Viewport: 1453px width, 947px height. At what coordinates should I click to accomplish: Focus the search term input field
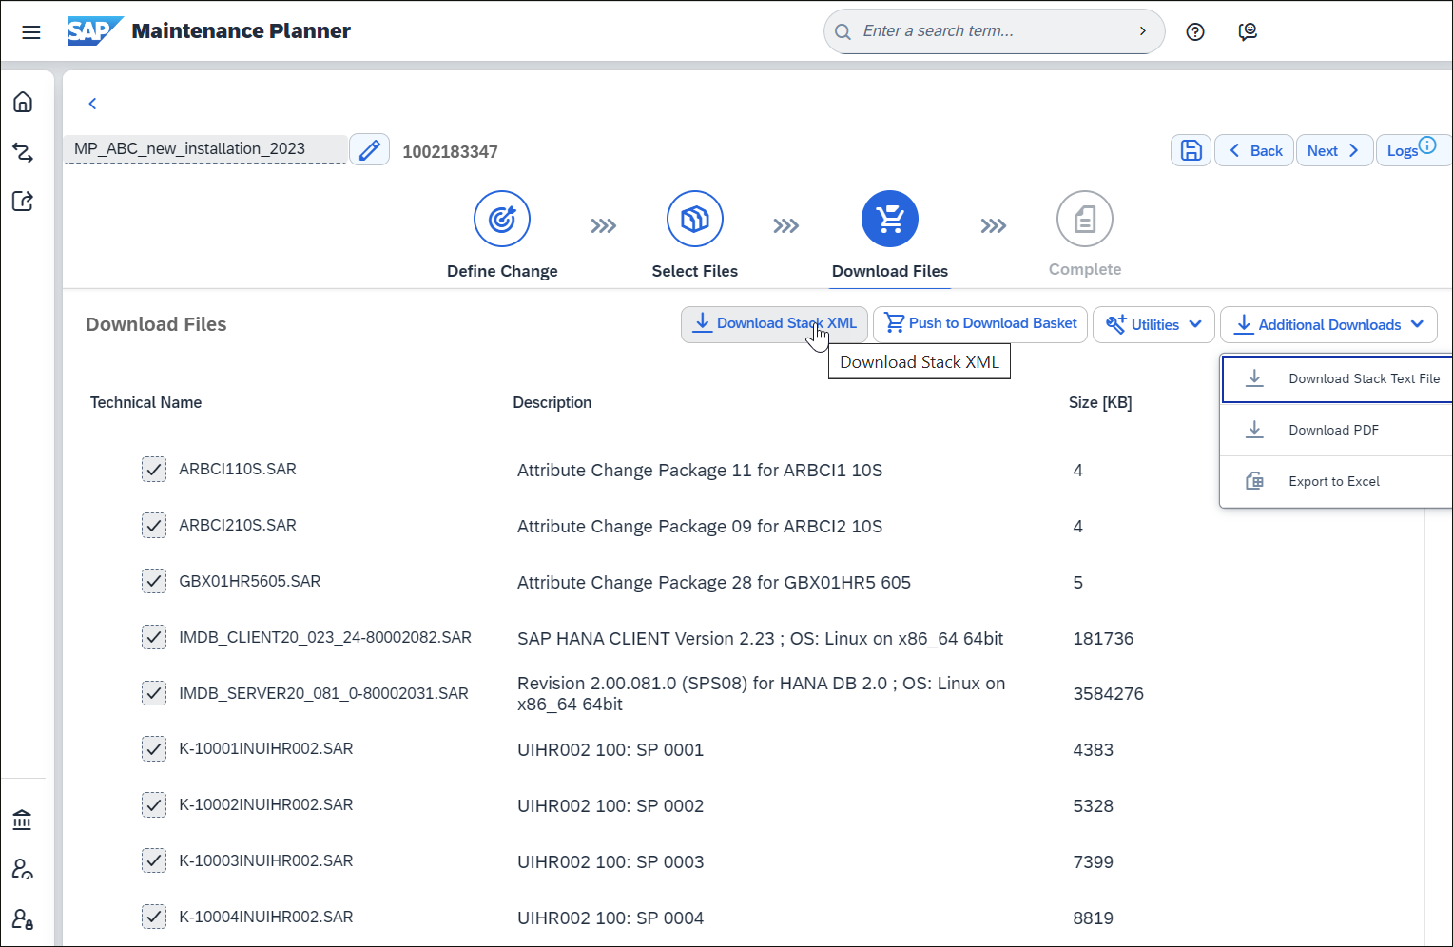(994, 31)
